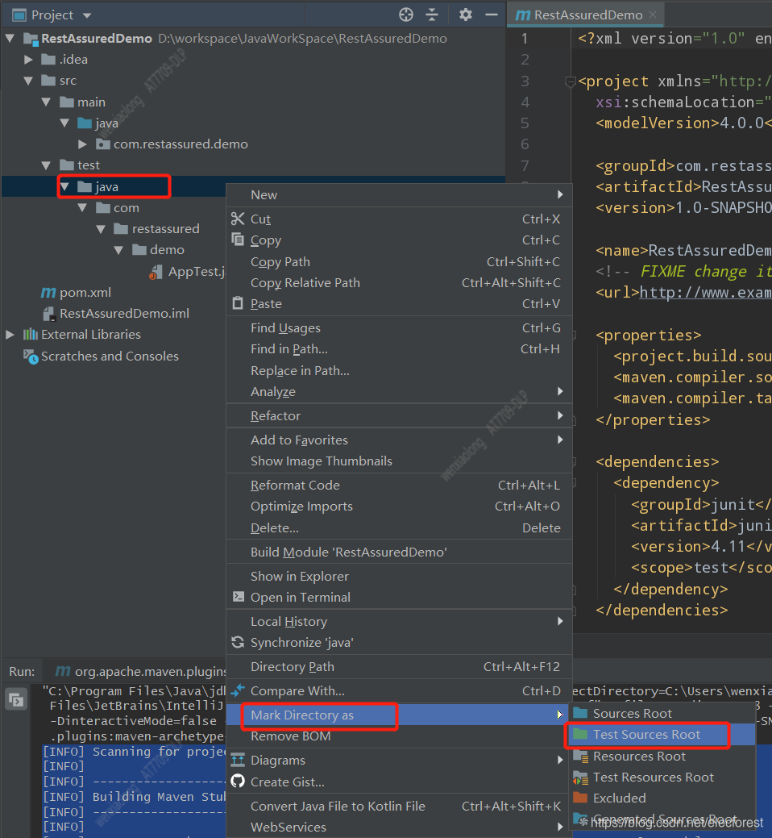The image size is (772, 838).
Task: Select the demo folder in tree
Action: 158,250
